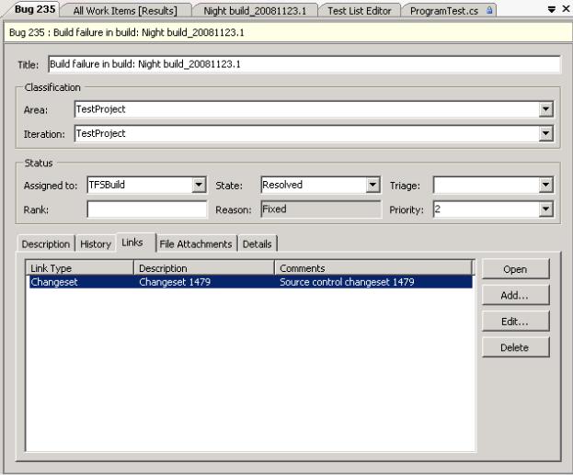The image size is (573, 475).
Task: Switch to the Details tab
Action: [x=258, y=244]
